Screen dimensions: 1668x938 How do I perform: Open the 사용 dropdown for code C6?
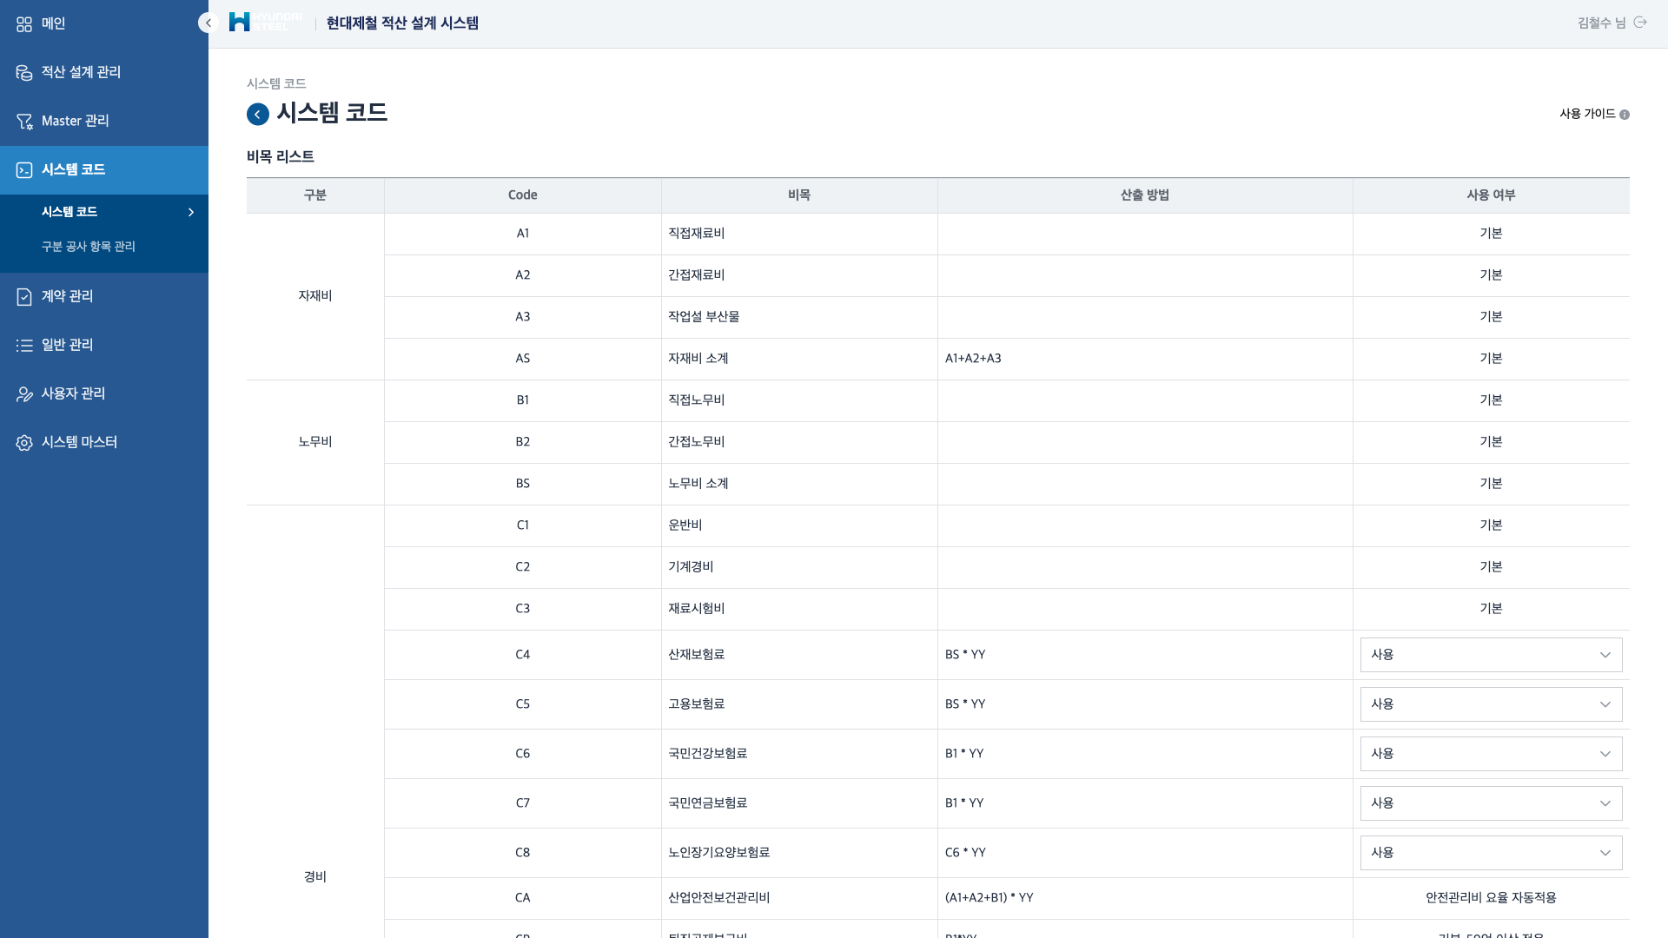[x=1491, y=754]
